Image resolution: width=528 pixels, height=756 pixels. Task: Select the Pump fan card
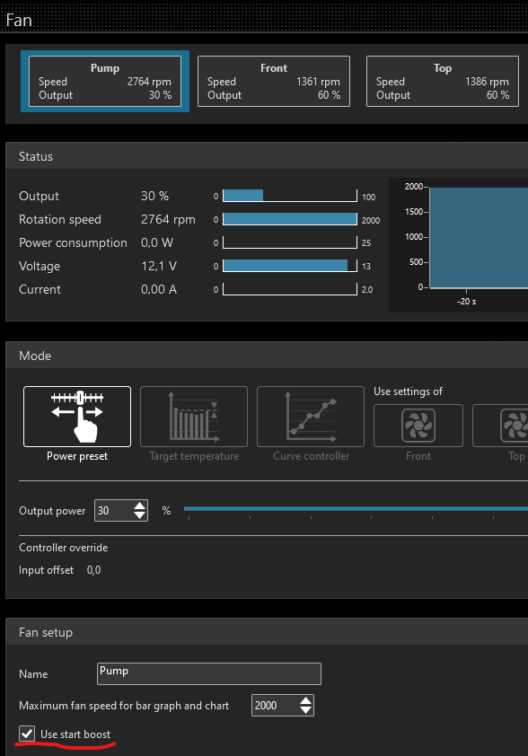[x=105, y=81]
